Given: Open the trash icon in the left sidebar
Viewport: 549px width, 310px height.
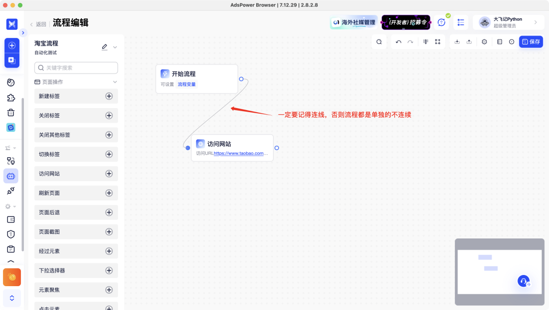Looking at the screenshot, I should click(11, 113).
